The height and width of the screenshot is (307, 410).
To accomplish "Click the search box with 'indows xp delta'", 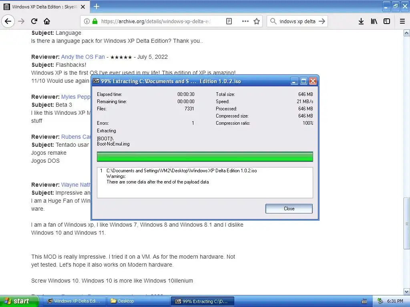I will pos(297,21).
